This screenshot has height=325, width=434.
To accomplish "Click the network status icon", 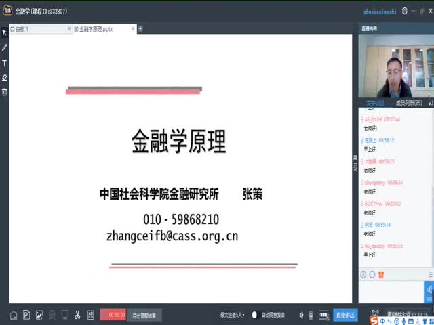I will pyautogui.click(x=323, y=315).
